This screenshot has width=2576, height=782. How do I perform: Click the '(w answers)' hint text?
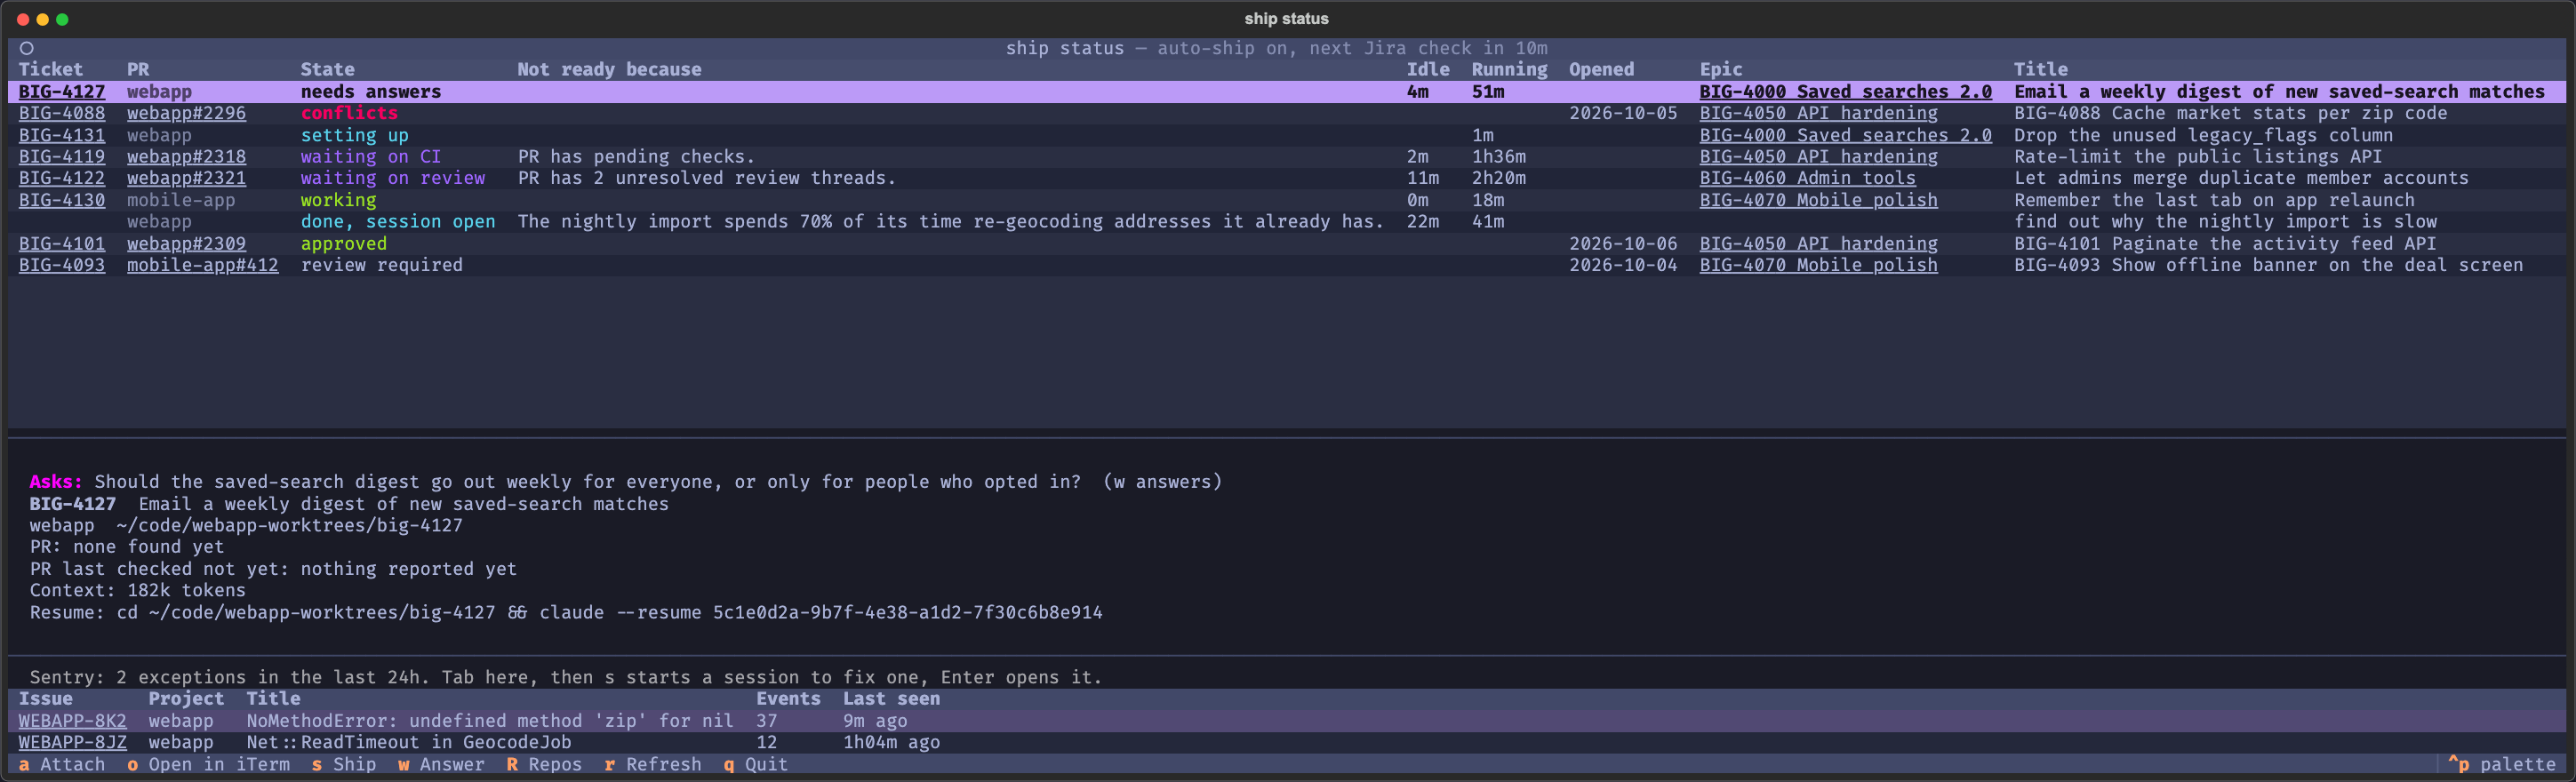pyautogui.click(x=1163, y=482)
